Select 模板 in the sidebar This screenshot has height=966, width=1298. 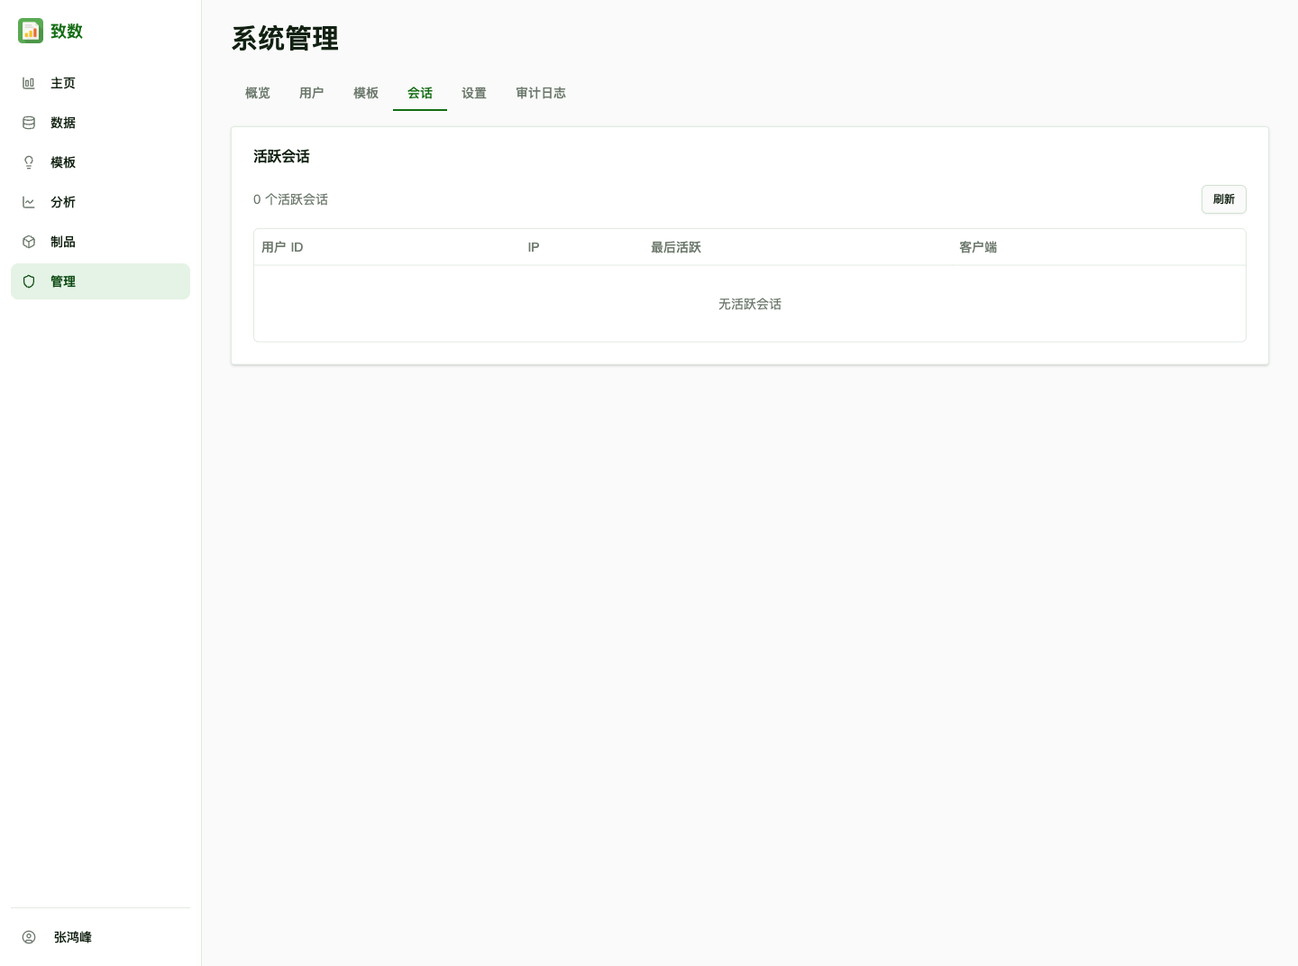[100, 162]
